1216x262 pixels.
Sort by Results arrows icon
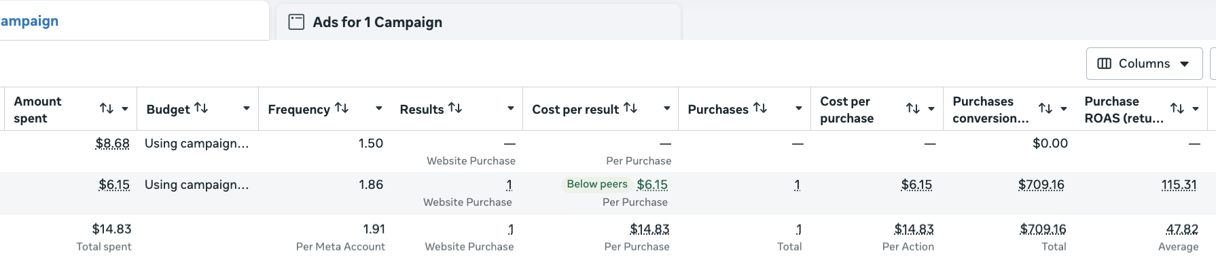tap(455, 108)
